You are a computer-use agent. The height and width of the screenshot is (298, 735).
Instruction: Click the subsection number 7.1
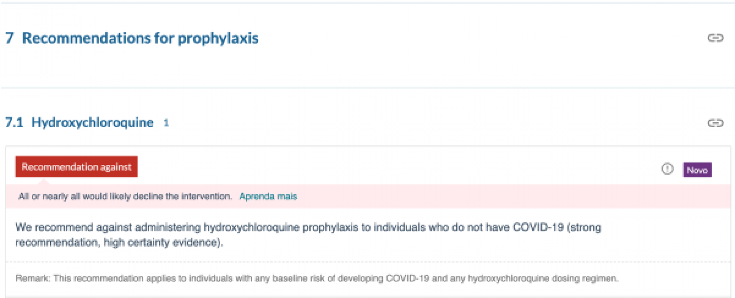pyautogui.click(x=14, y=122)
